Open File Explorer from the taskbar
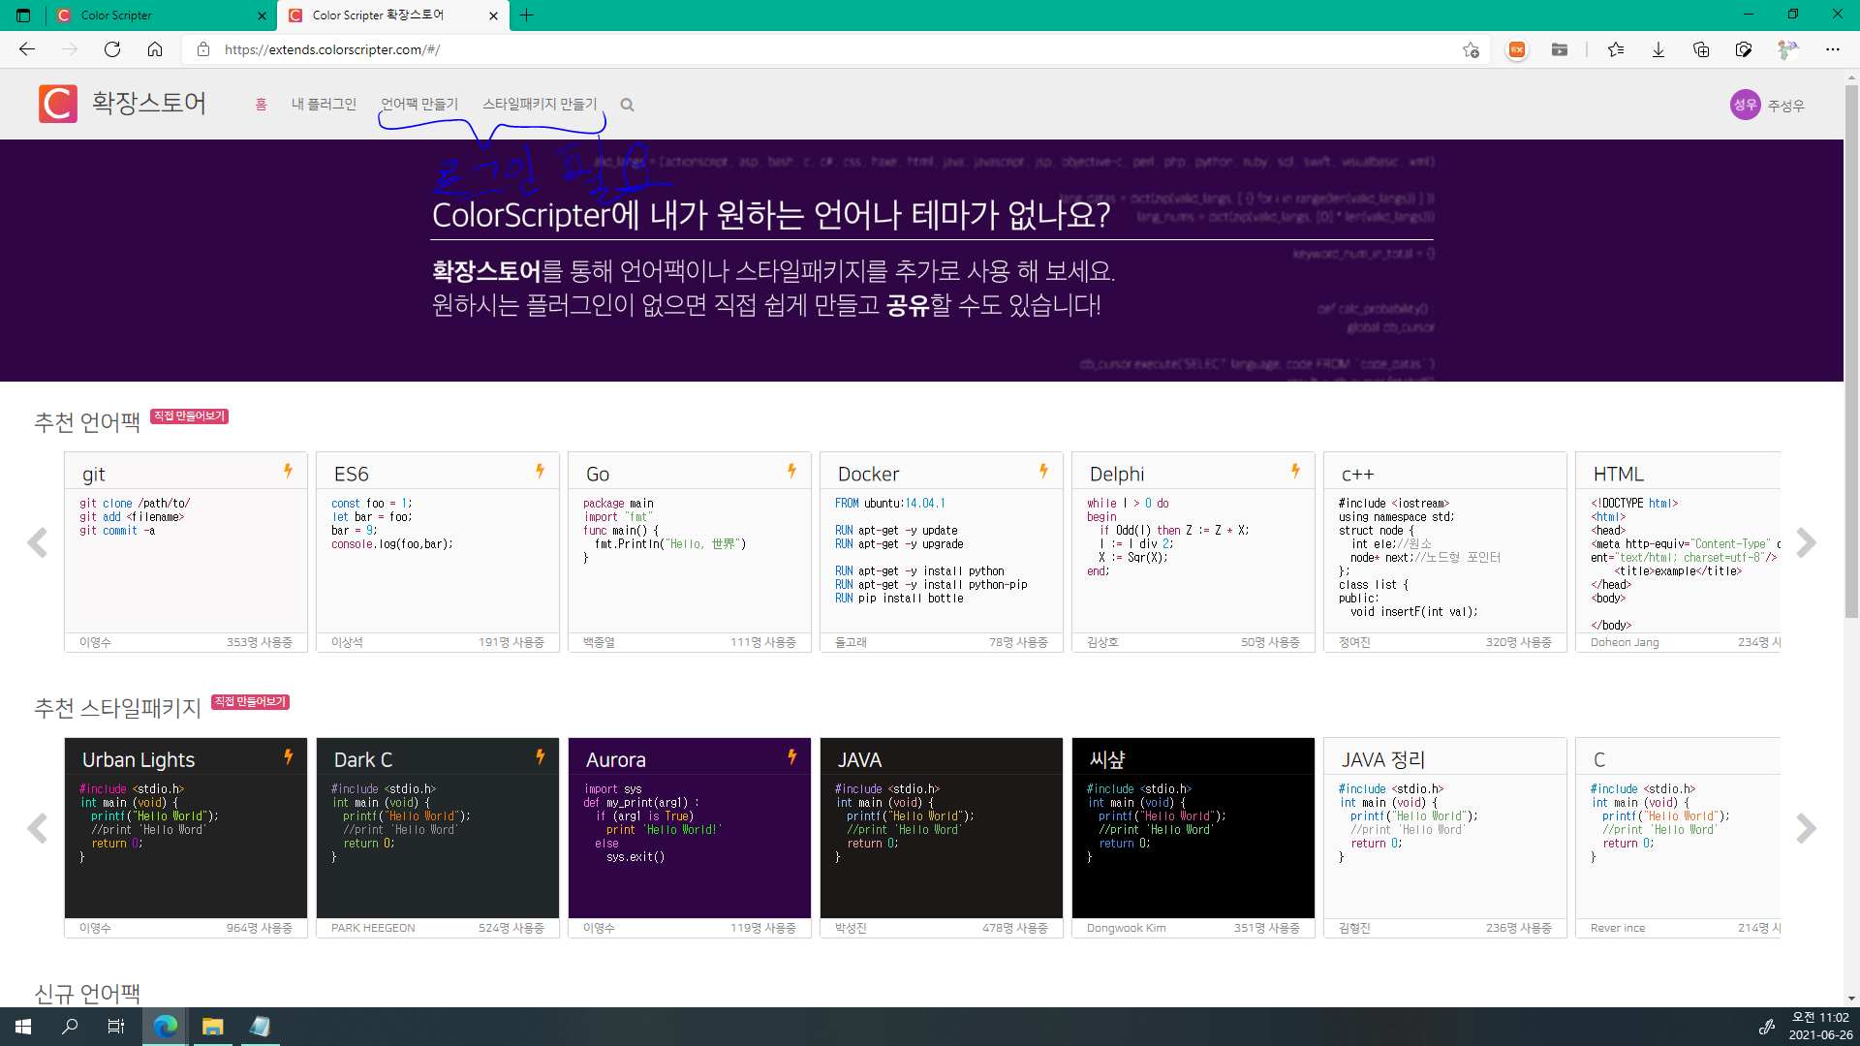This screenshot has width=1860, height=1046. pos(213,1027)
